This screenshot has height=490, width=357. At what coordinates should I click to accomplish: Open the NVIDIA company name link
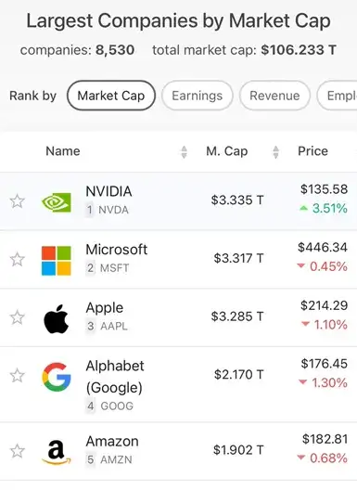pos(108,191)
